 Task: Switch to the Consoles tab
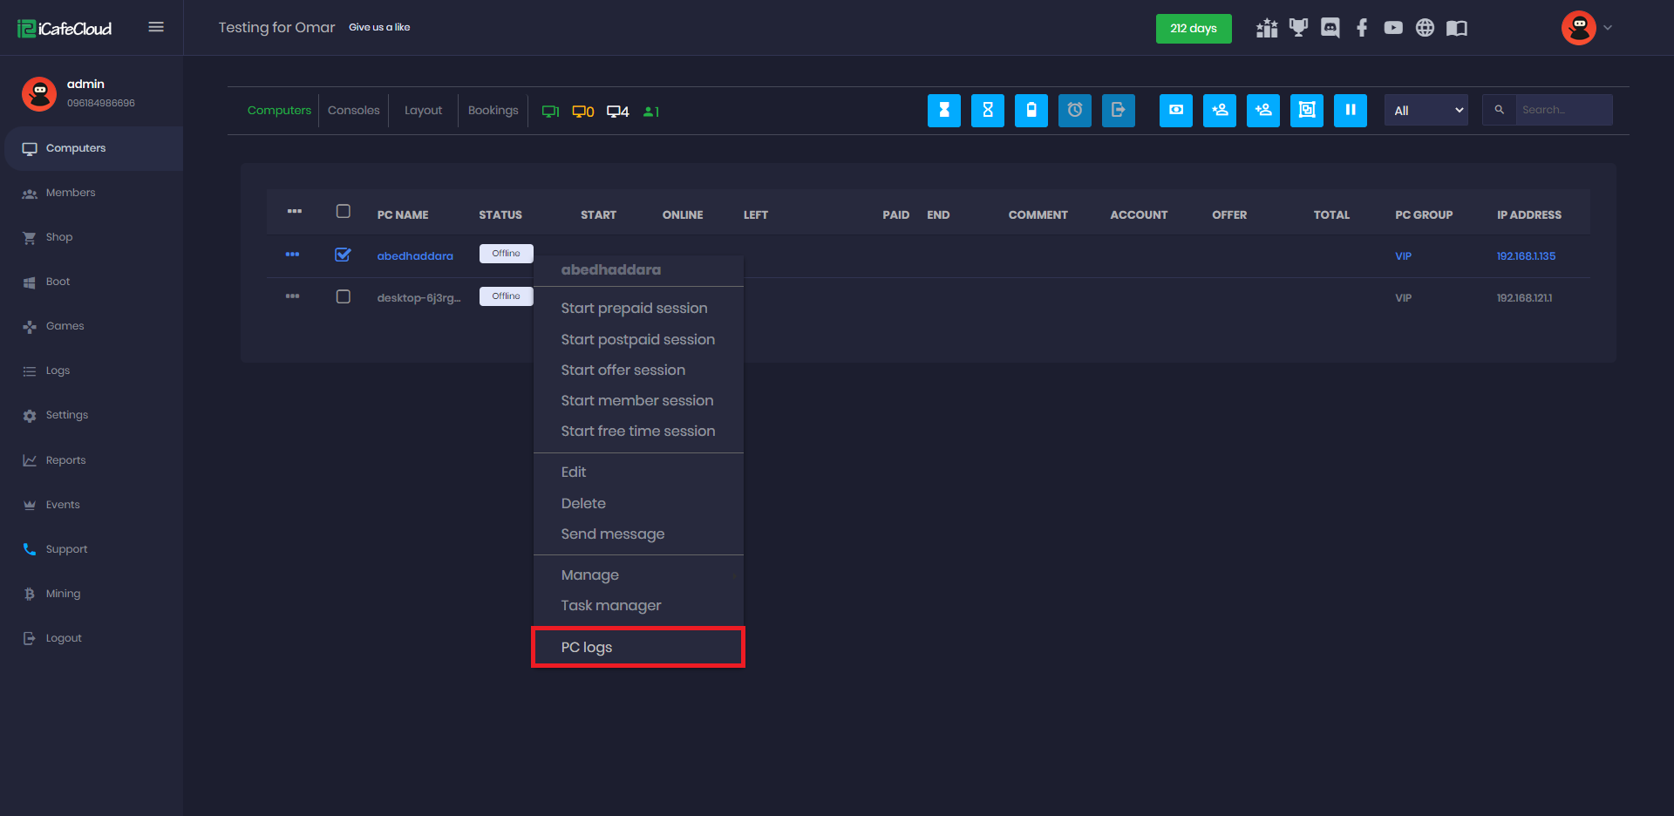click(353, 111)
